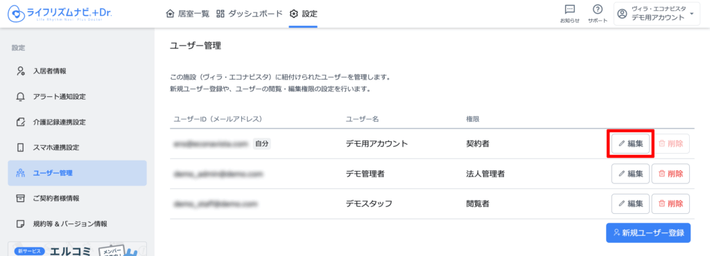Click the 入居者情報 person icon in sidebar
710x256 pixels.
click(x=20, y=71)
